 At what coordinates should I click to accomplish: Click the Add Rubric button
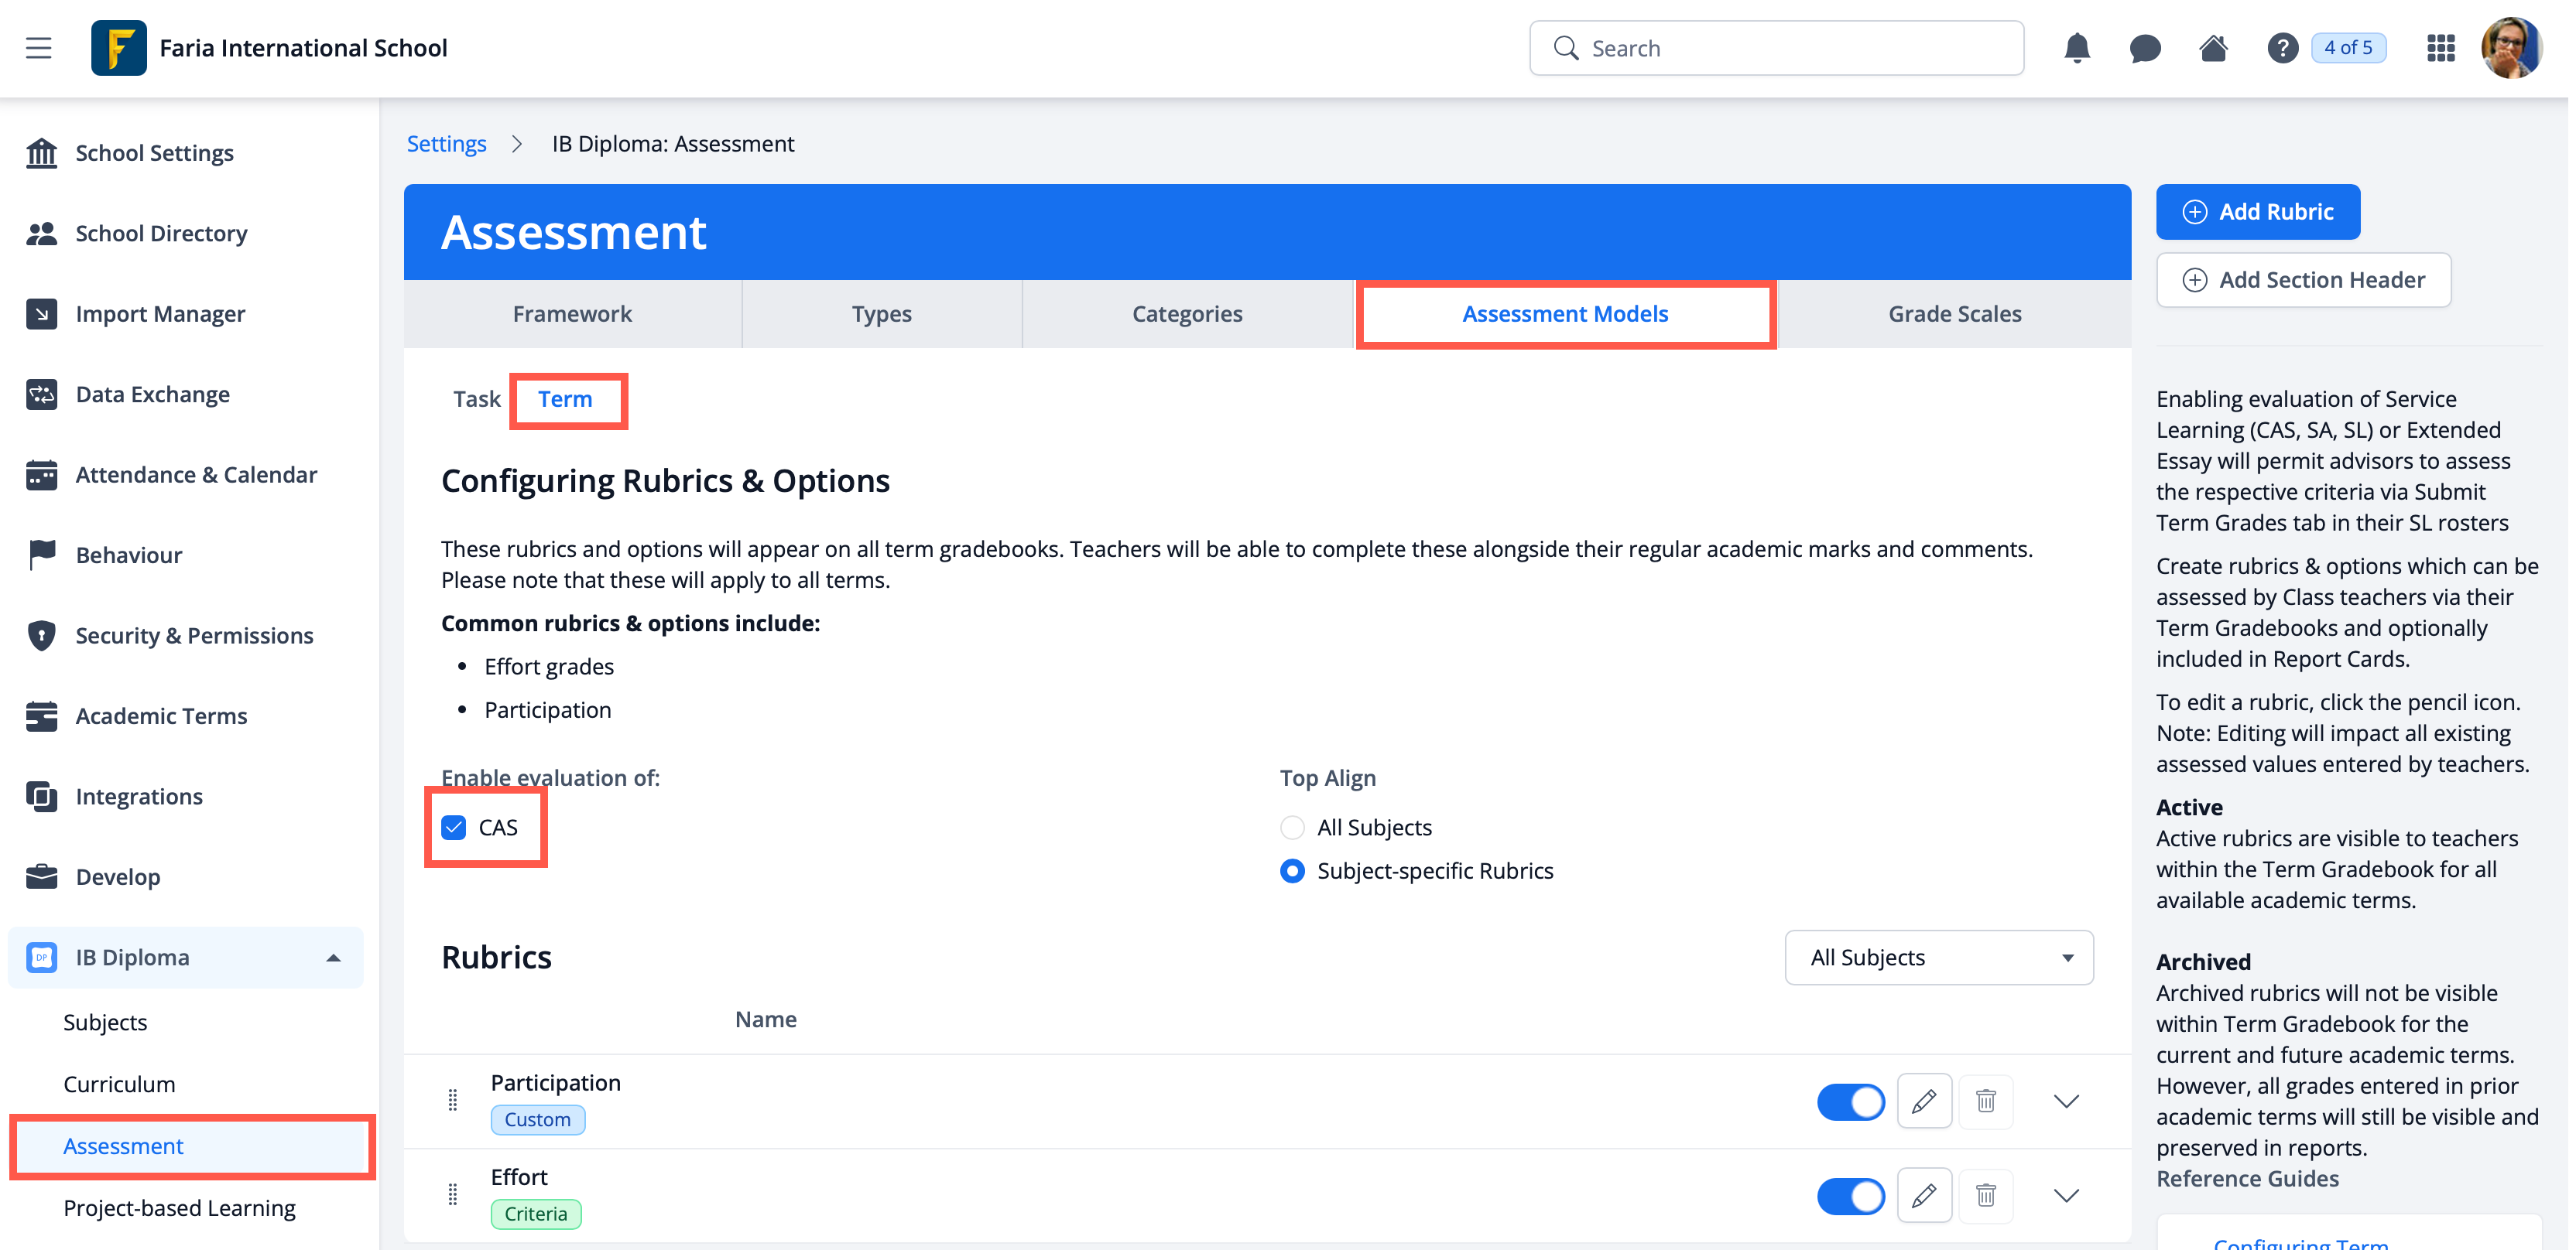[2258, 212]
